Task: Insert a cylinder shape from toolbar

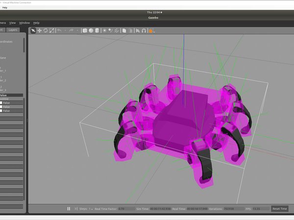Action: pos(97,30)
